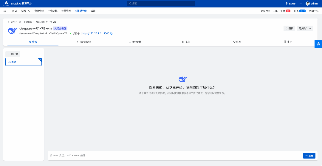Viewport: 322px width, 166px height.
Task: Click the 刷新 refresh button
Action: [x=289, y=29]
